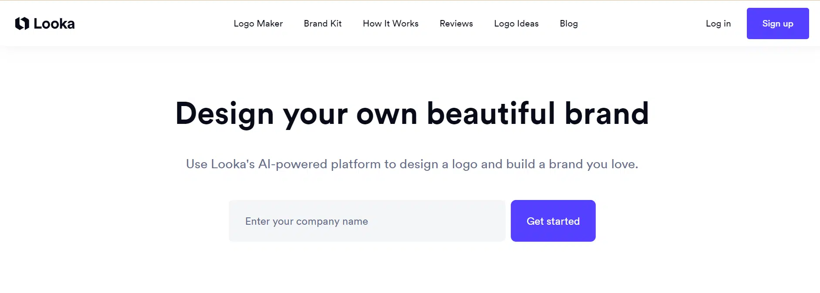Click the word "Design" in the headline
The width and height of the screenshot is (820, 293).
[x=225, y=114]
